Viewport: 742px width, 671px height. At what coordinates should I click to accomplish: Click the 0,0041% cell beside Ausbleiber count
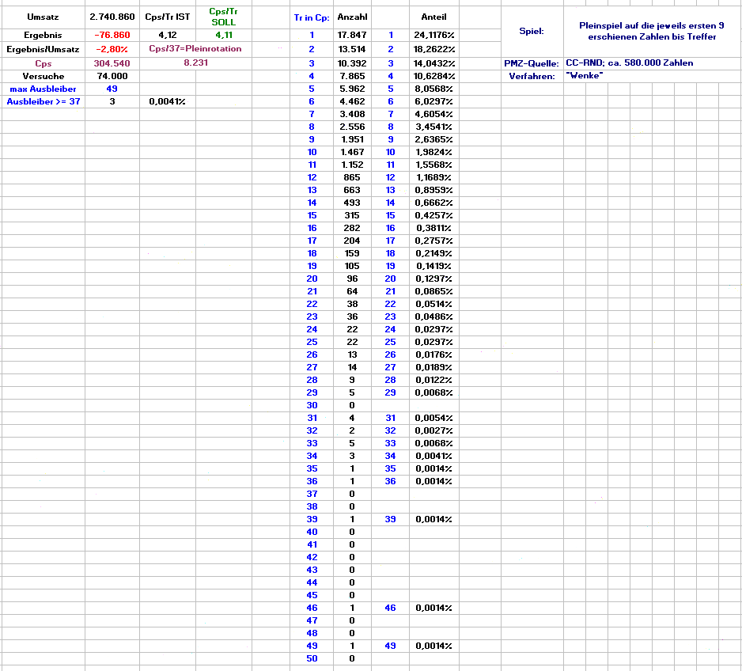click(168, 102)
